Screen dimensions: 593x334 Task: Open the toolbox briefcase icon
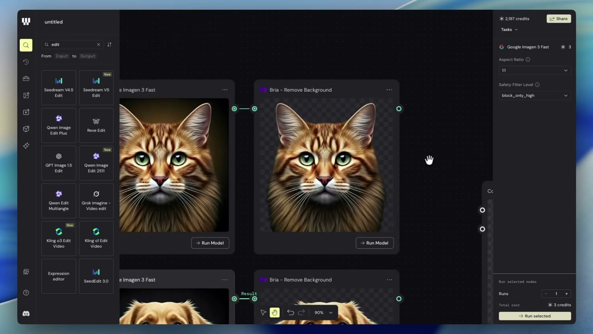coord(26,78)
